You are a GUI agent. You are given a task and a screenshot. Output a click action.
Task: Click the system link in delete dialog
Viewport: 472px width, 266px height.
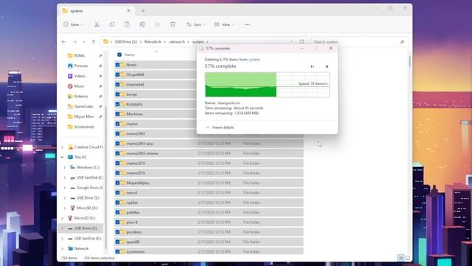click(254, 59)
